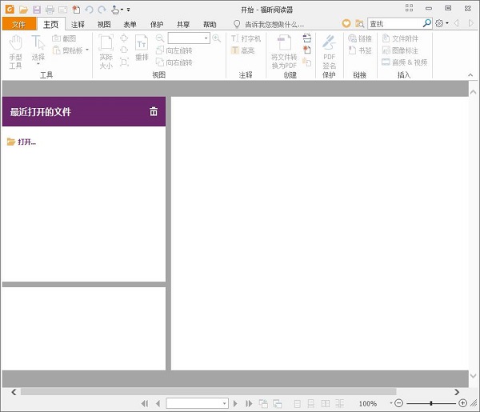This screenshot has width=480, height=412.
Task: Click the horizontal scrollbar right arrow
Action: click(x=457, y=392)
